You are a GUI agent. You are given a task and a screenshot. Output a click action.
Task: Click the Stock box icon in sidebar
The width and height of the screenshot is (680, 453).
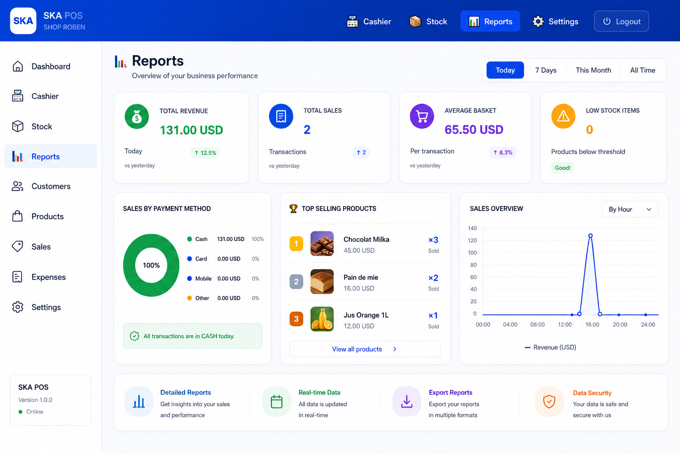click(x=18, y=127)
